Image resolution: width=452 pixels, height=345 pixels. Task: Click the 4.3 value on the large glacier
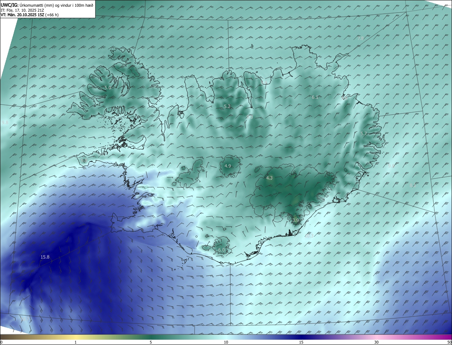click(269, 178)
